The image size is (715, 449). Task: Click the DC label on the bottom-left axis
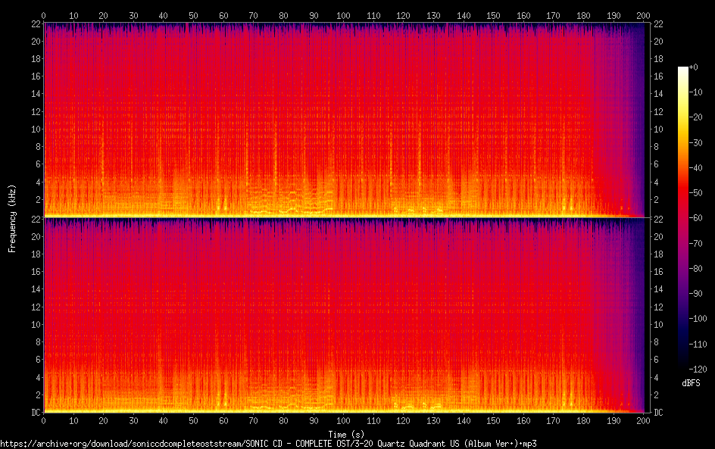point(34,413)
